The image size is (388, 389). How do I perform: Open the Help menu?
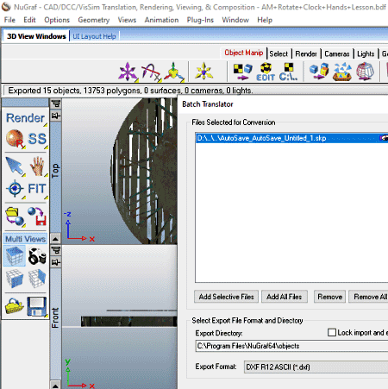(265, 20)
